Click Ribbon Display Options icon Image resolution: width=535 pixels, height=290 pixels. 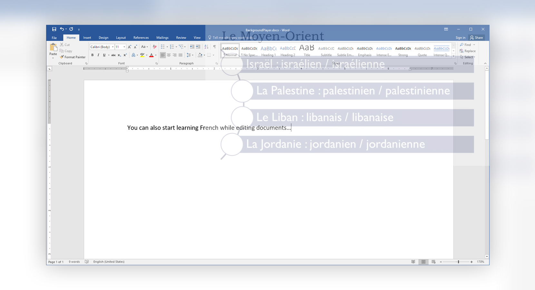coord(446,29)
